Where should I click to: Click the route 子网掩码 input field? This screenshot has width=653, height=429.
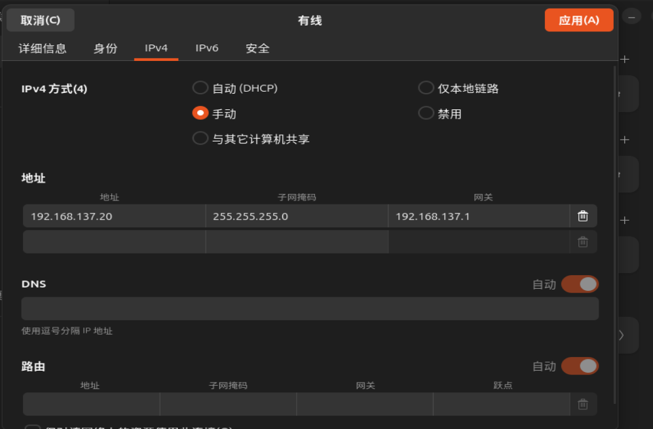click(x=228, y=404)
